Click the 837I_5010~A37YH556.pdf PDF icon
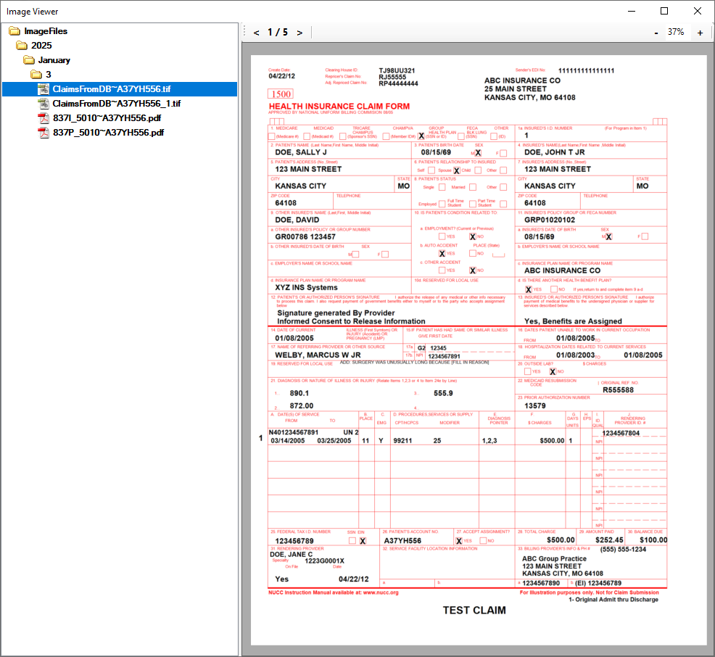Viewport: 715px width, 657px height. tap(44, 118)
